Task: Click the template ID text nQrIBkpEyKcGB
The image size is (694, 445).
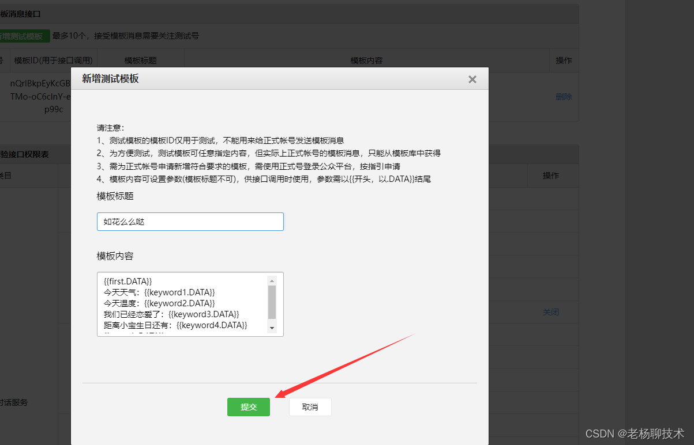Action: click(40, 83)
